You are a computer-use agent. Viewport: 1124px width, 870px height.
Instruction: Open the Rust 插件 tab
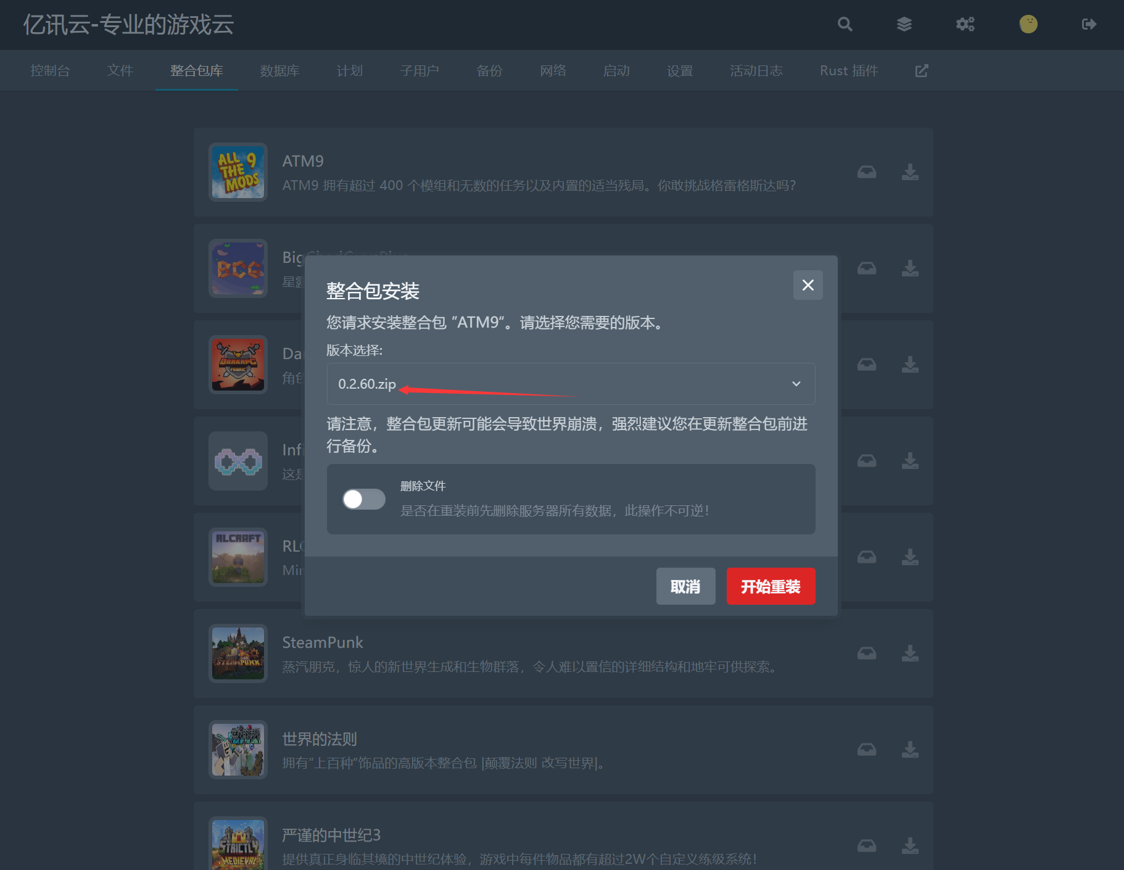(849, 71)
